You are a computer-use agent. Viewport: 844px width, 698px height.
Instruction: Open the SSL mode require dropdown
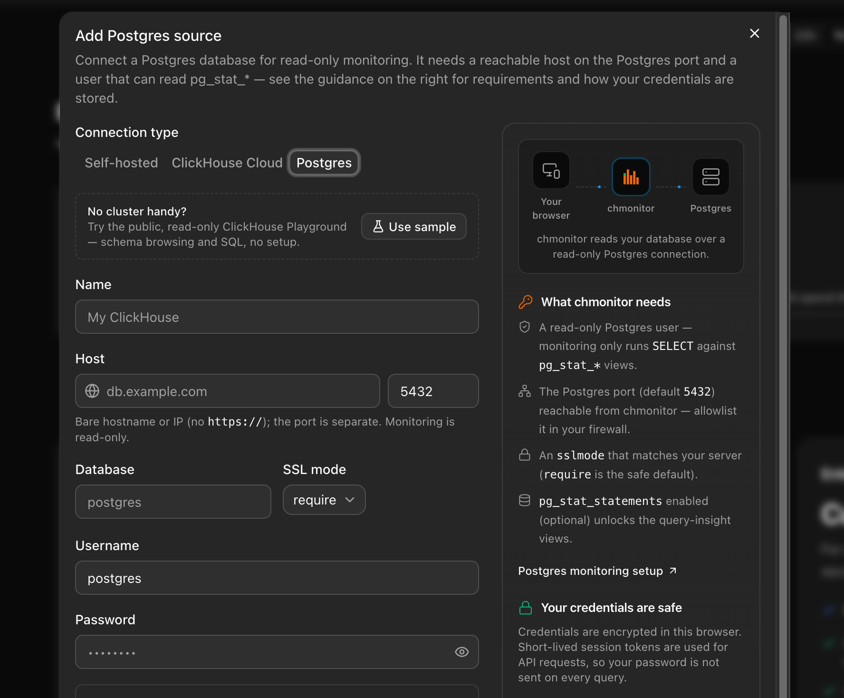pyautogui.click(x=324, y=500)
